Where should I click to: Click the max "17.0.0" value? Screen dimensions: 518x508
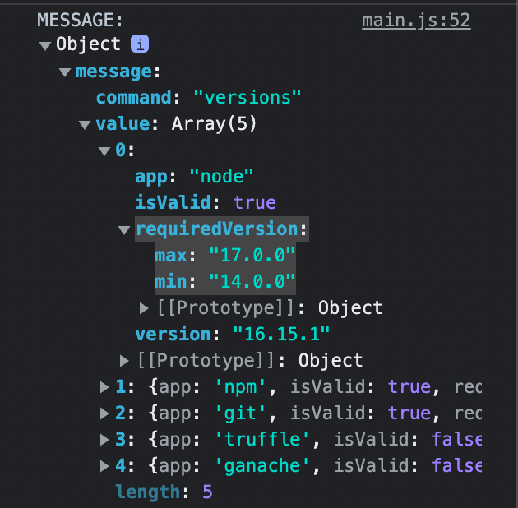tap(252, 256)
